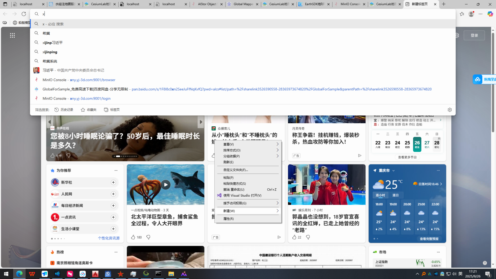This screenshot has height=279, width=496.
Task: Open the favorites star icon in toolbar
Action: click(462, 14)
